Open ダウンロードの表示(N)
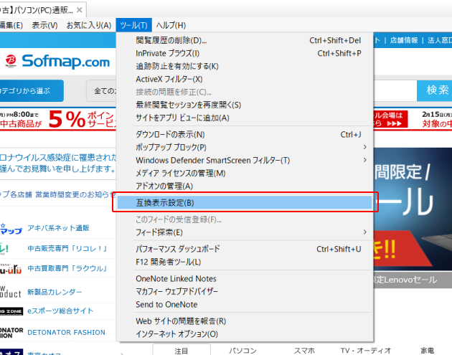The width and height of the screenshot is (452, 355). tap(245, 135)
